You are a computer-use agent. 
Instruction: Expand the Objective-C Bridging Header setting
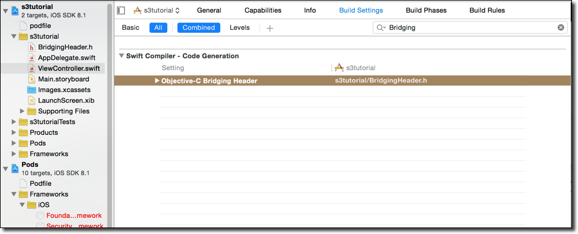[x=157, y=81]
